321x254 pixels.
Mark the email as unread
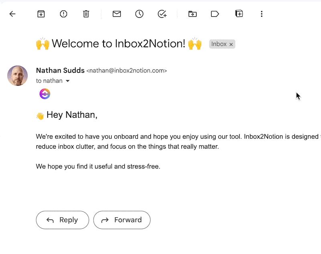coord(117,14)
